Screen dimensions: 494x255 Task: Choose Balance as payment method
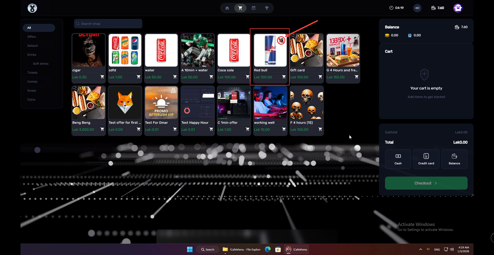(454, 159)
